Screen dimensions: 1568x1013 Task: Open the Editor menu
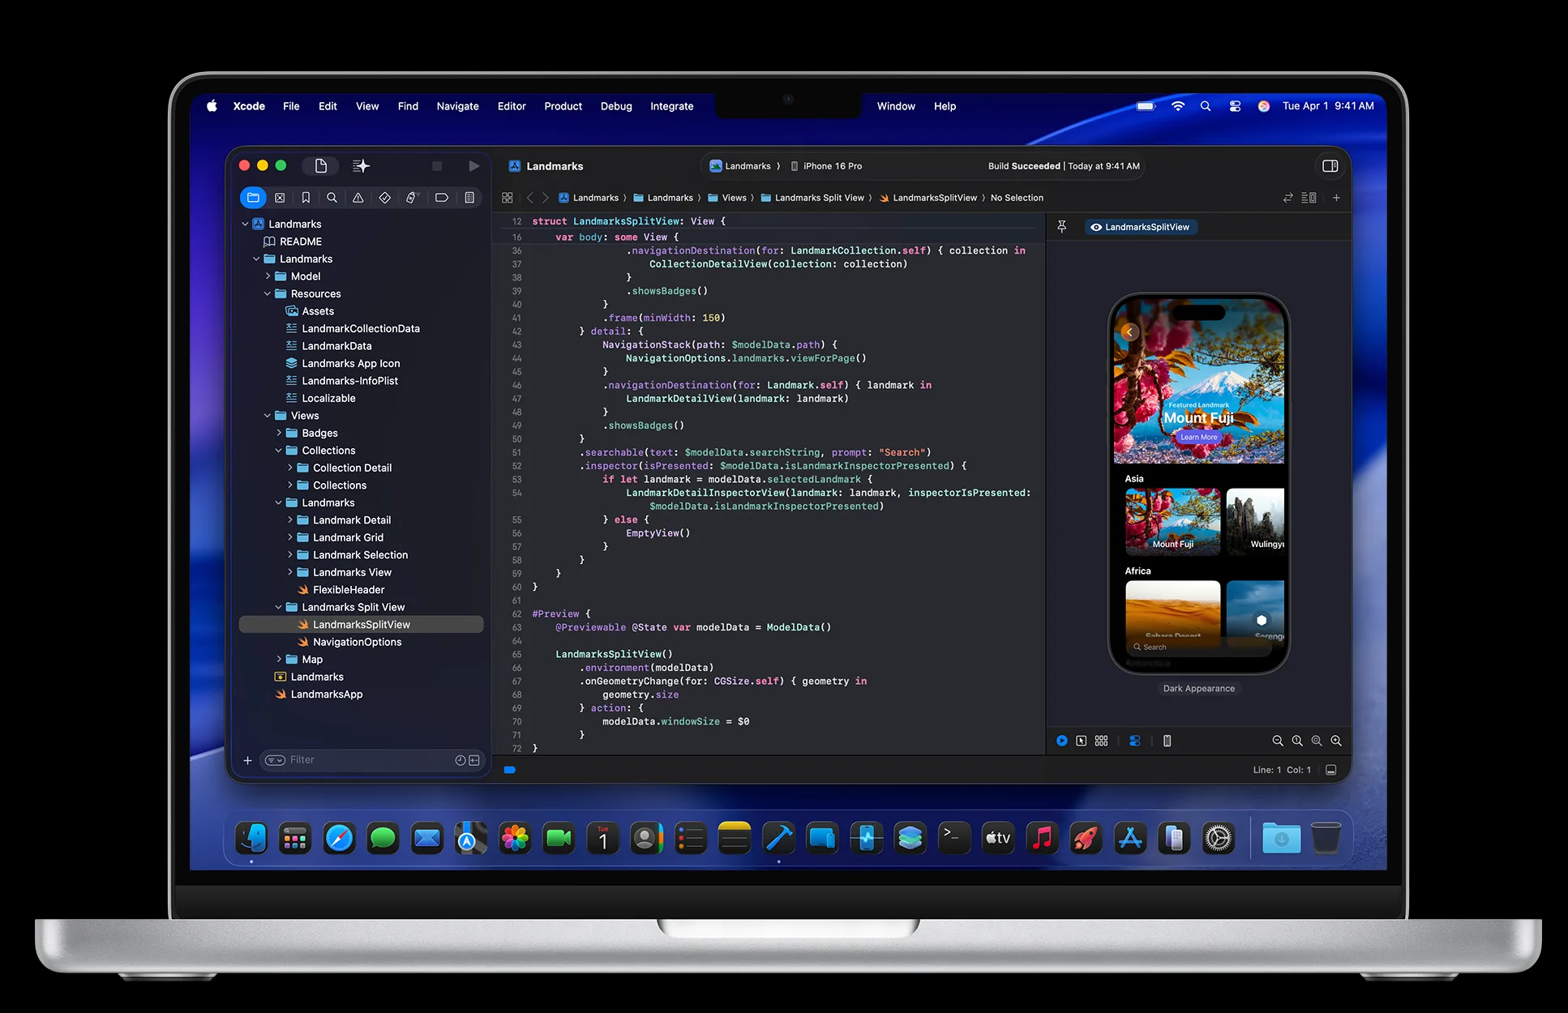(512, 106)
